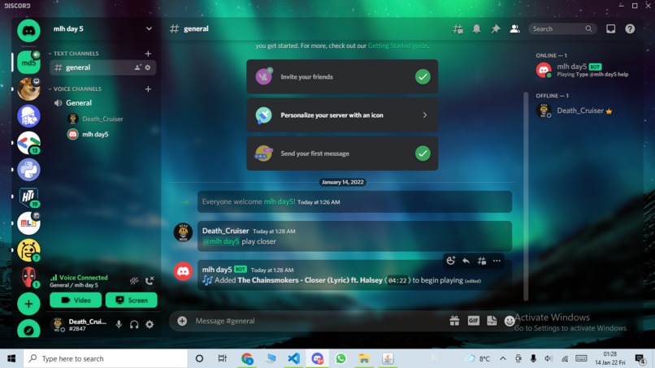
Task: Click Death_Cruiser message author name
Action: 225,231
